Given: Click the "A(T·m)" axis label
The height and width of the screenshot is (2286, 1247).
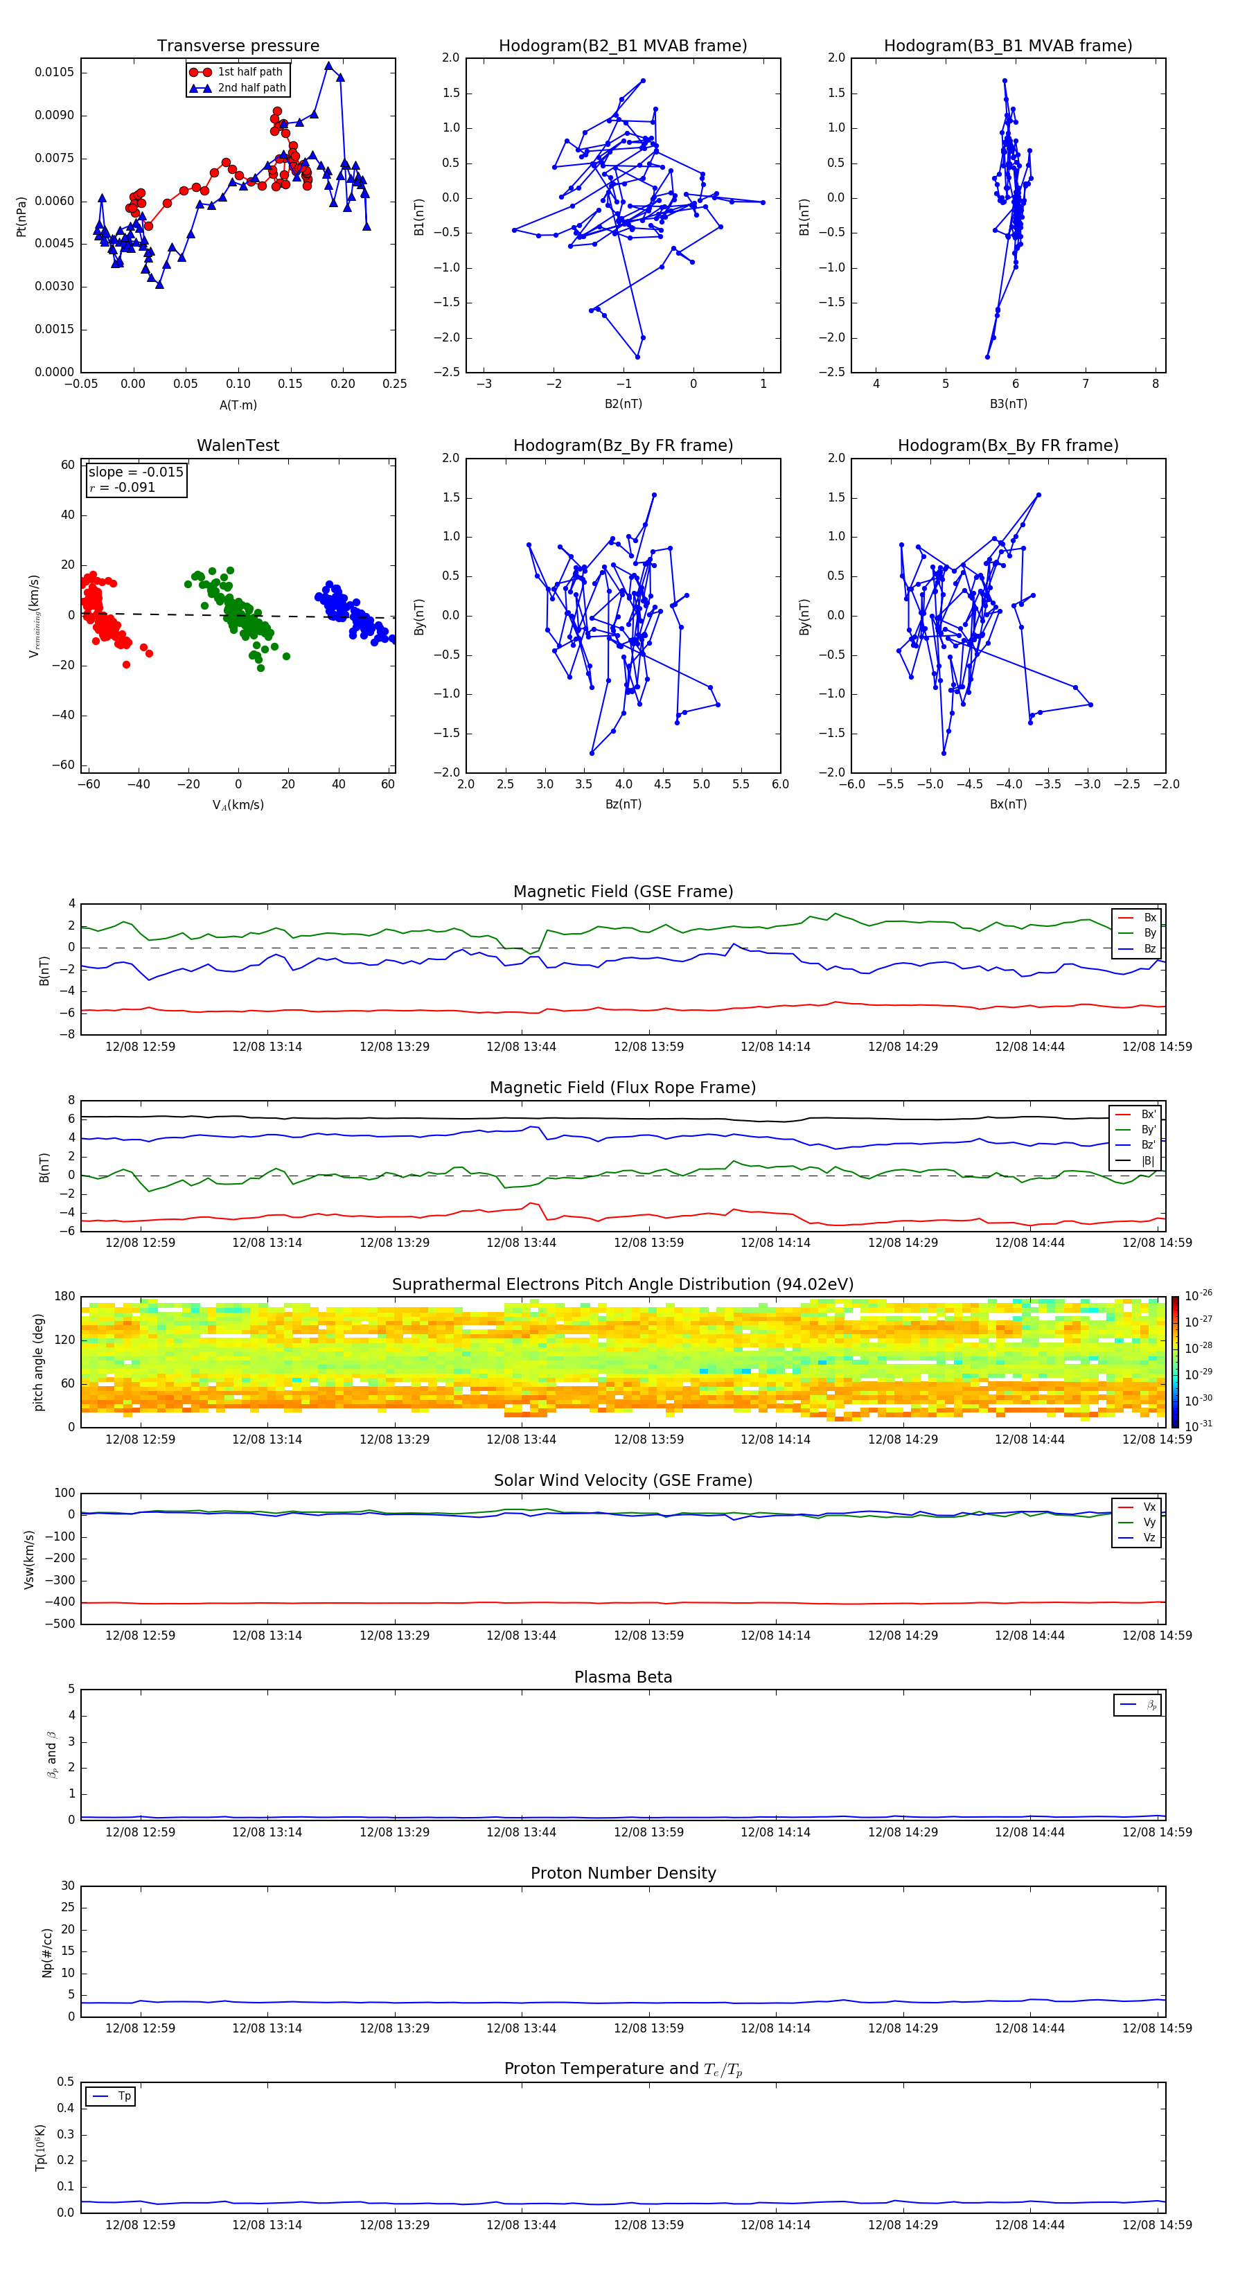Looking at the screenshot, I should pyautogui.click(x=238, y=405).
